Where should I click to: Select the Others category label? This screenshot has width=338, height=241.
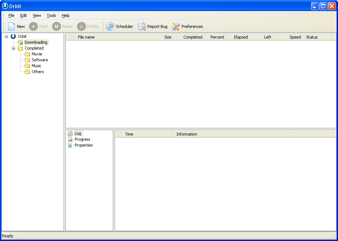pos(38,72)
